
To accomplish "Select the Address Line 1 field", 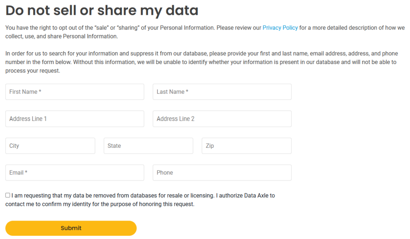I will 74,119.
